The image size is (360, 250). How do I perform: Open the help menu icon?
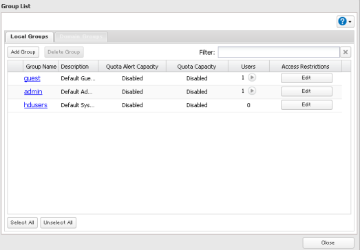(x=346, y=22)
